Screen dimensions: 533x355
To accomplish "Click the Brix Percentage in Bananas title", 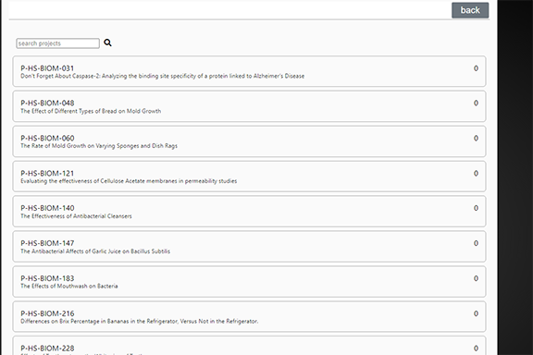I will coord(140,322).
